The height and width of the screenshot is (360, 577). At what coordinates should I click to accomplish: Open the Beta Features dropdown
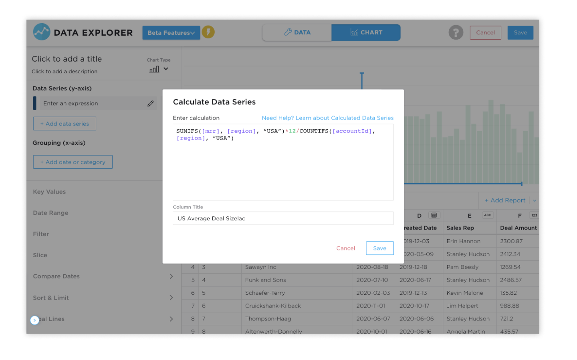[171, 33]
